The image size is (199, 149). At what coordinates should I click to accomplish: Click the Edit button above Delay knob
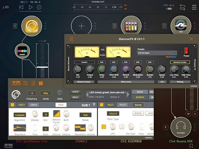102,62
